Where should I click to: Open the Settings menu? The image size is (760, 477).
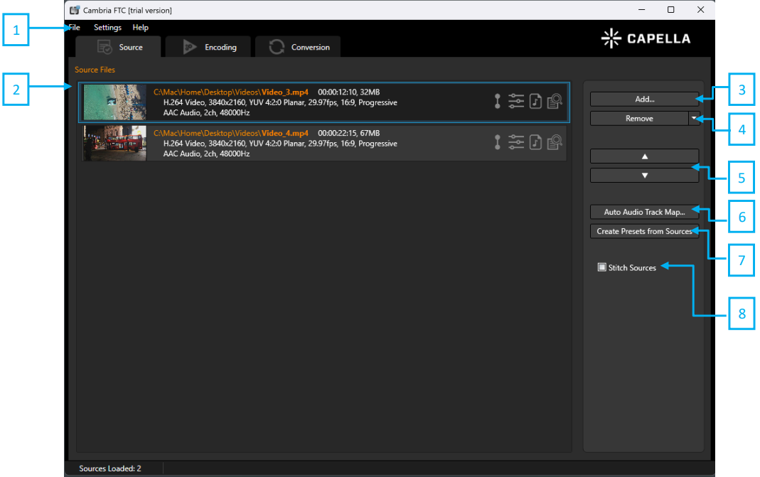[107, 27]
